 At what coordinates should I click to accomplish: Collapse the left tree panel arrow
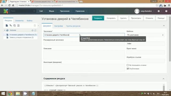pos(38,26)
